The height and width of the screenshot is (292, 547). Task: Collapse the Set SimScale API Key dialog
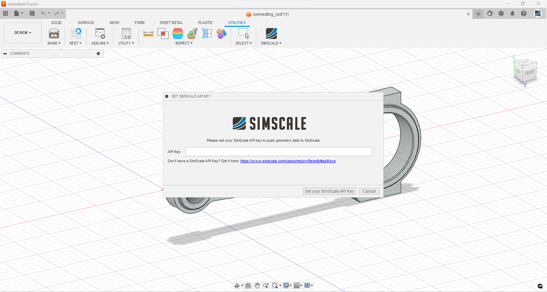pos(167,96)
